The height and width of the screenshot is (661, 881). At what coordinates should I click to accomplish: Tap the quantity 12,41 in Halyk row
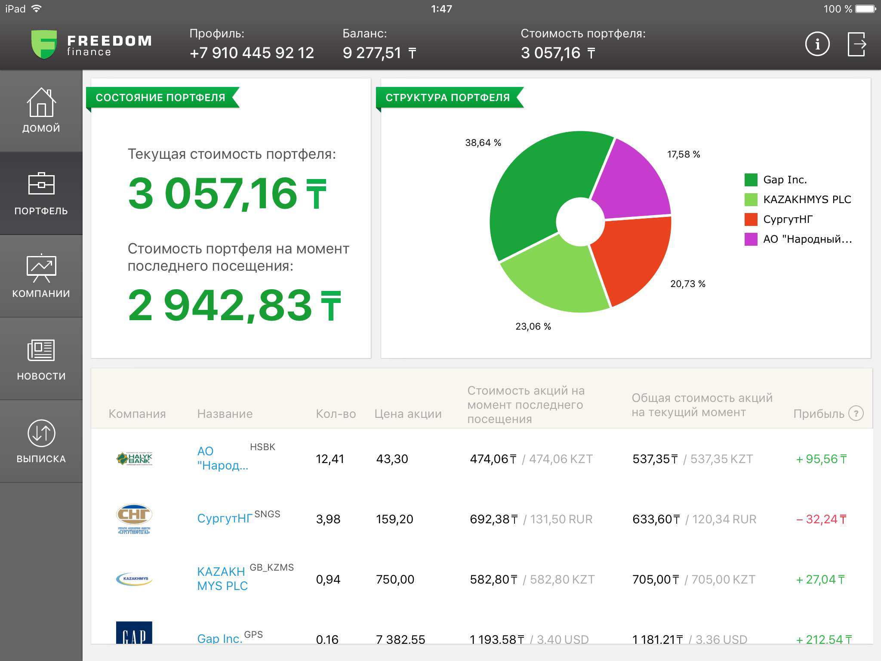click(330, 459)
